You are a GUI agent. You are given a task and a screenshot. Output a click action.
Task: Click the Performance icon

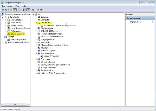[x=9, y=31]
